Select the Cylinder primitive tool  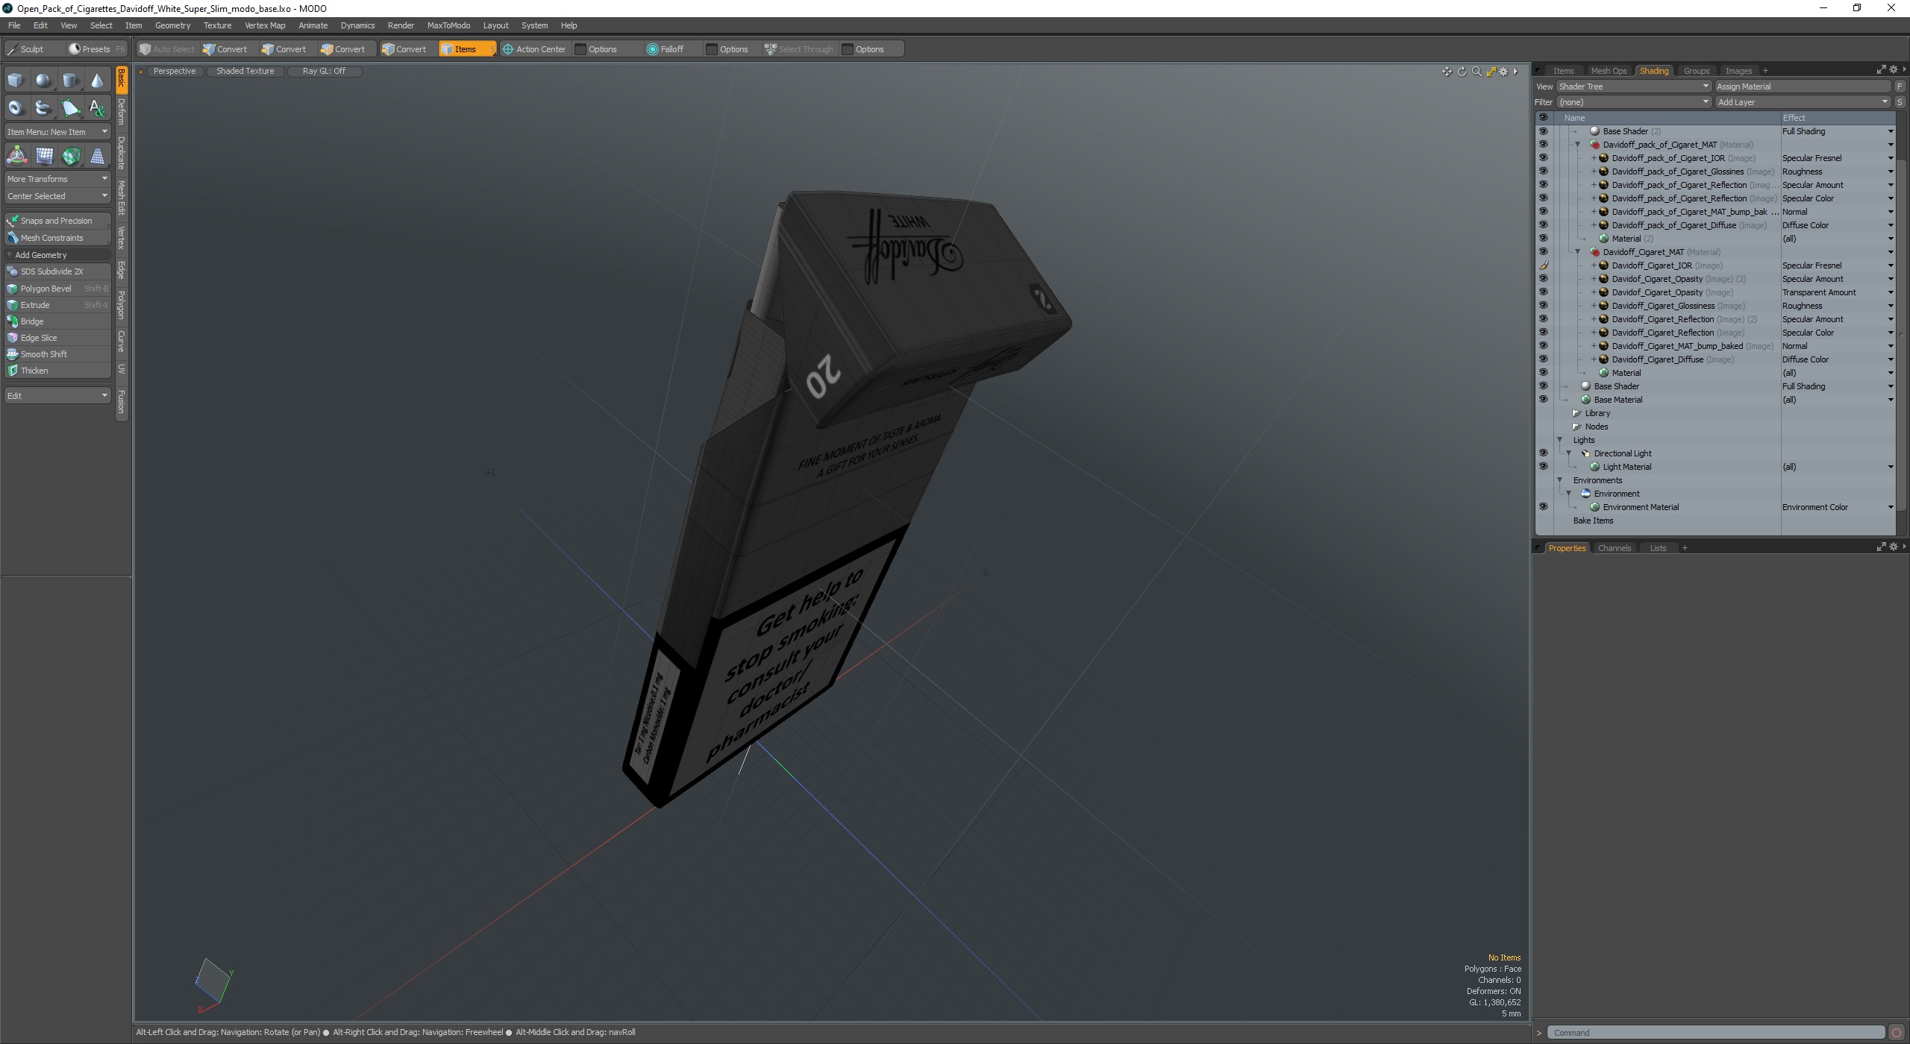coord(70,81)
